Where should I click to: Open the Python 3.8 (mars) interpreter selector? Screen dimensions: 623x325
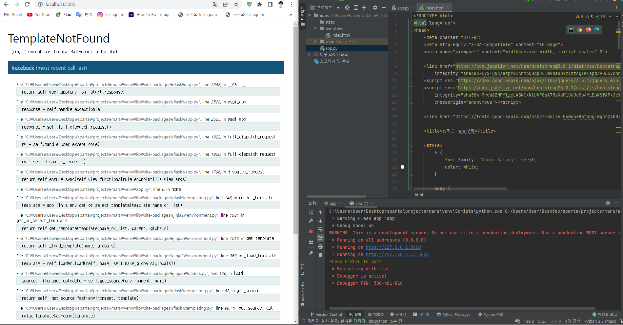pyautogui.click(x=600, y=321)
